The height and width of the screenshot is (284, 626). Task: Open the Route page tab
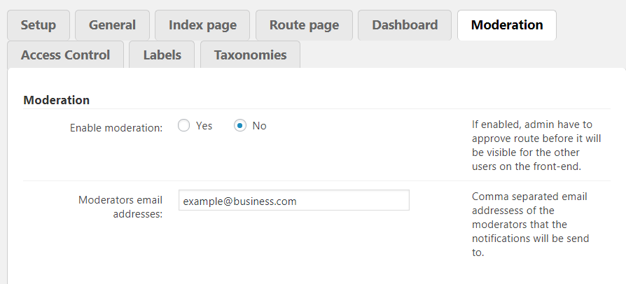[304, 25]
